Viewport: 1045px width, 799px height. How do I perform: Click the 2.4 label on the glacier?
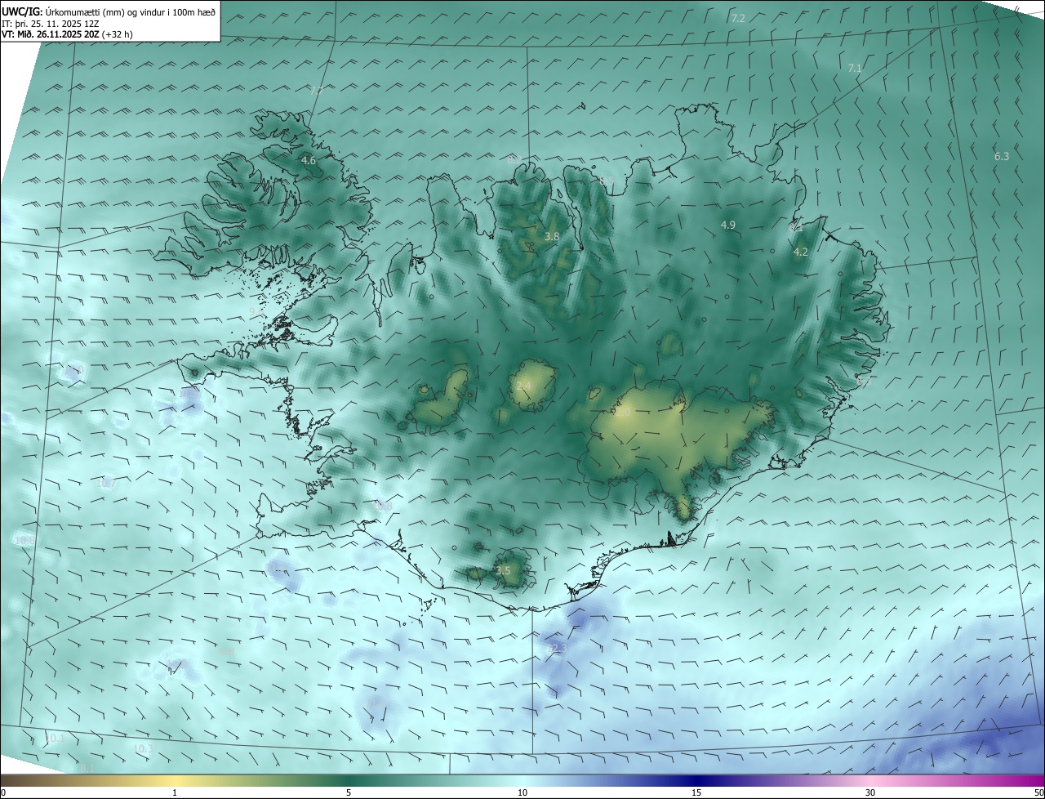click(x=523, y=386)
